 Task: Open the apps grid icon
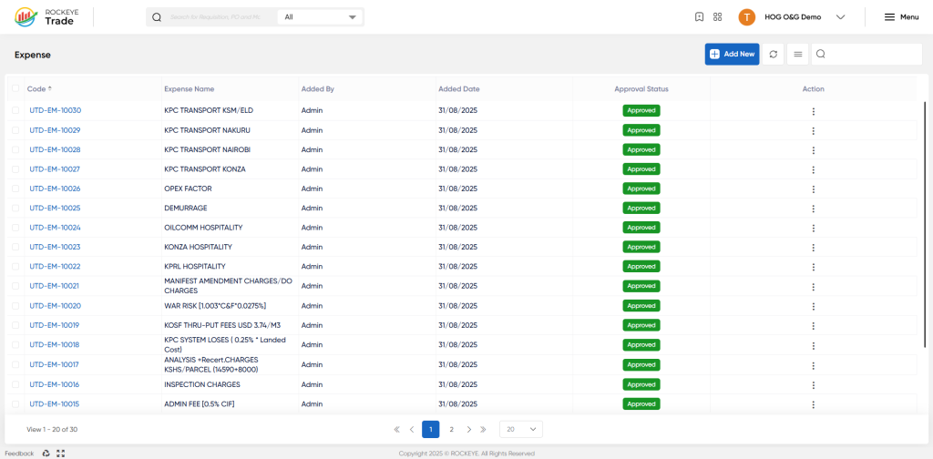click(x=718, y=17)
